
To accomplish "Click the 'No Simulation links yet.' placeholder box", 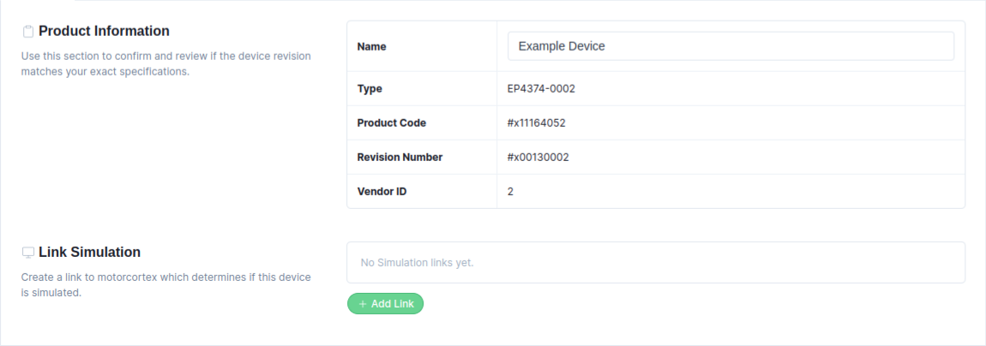I will [656, 262].
